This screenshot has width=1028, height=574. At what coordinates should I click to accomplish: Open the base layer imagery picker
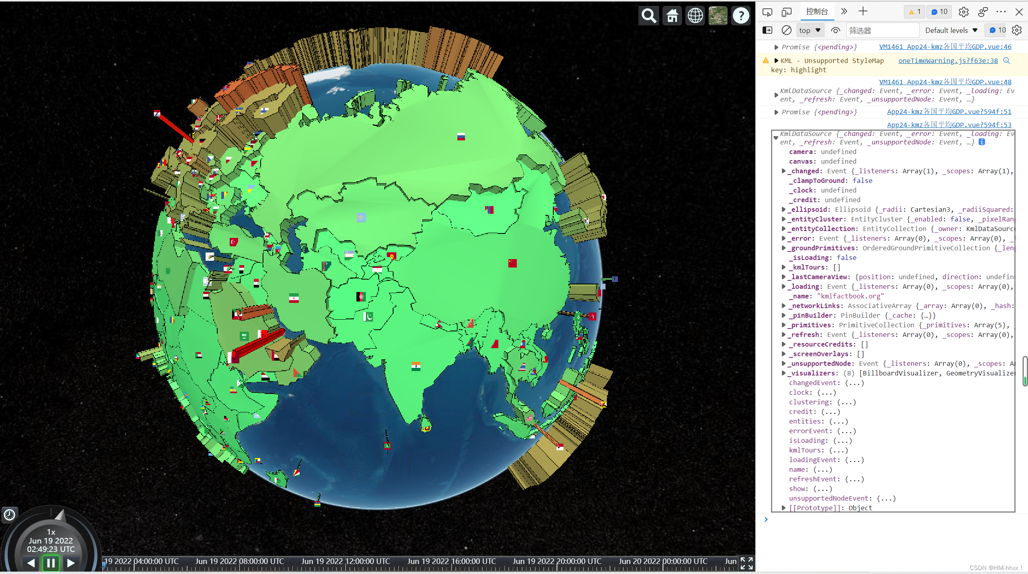(x=718, y=16)
